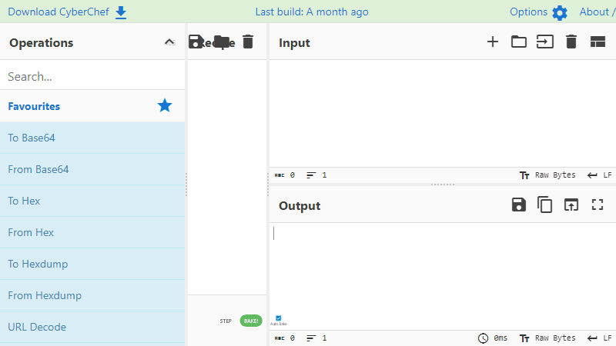Add a new input tab
The image size is (616, 346).
493,42
